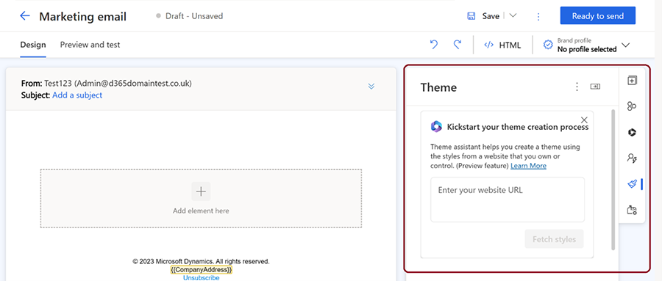Click the Save text button
This screenshot has height=281, width=662.
[x=491, y=16]
